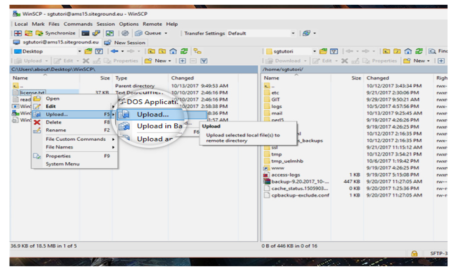Open the local panel filter icon

pyautogui.click(x=100, y=52)
